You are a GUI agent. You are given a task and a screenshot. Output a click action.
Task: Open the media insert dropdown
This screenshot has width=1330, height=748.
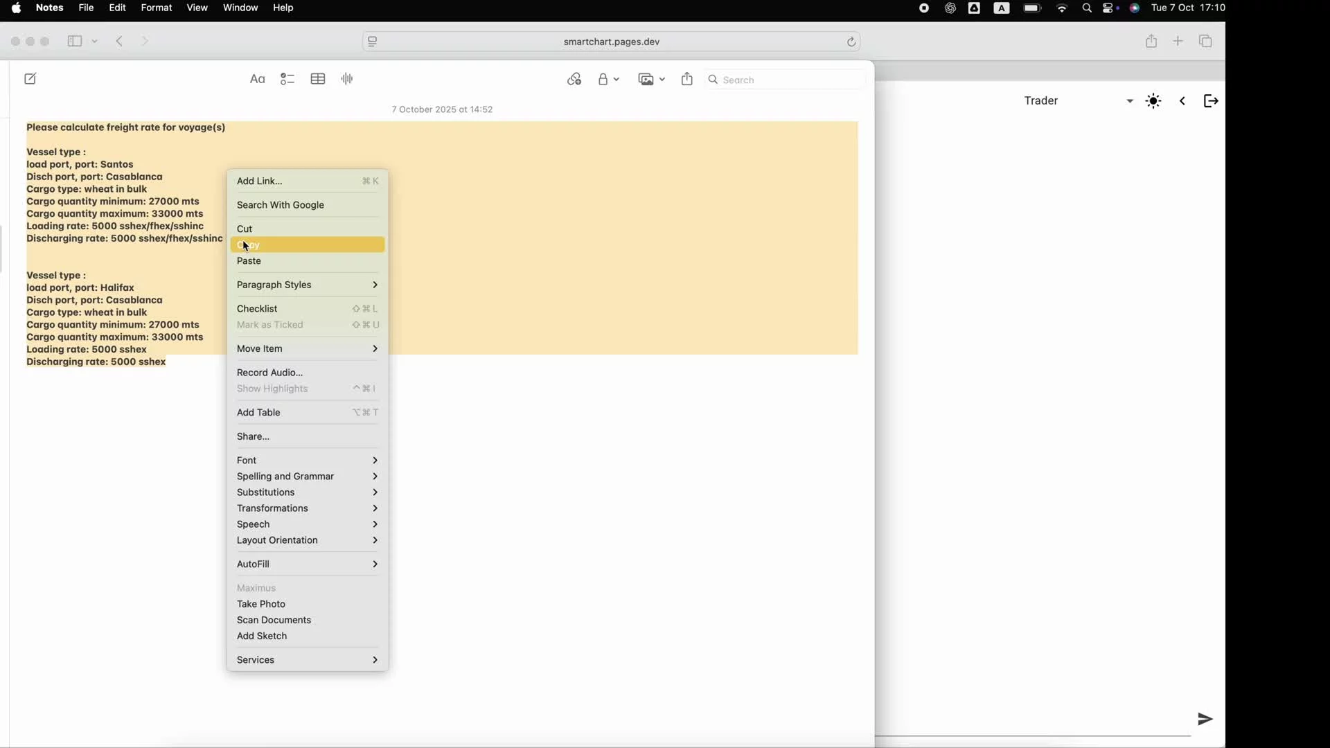(x=651, y=79)
